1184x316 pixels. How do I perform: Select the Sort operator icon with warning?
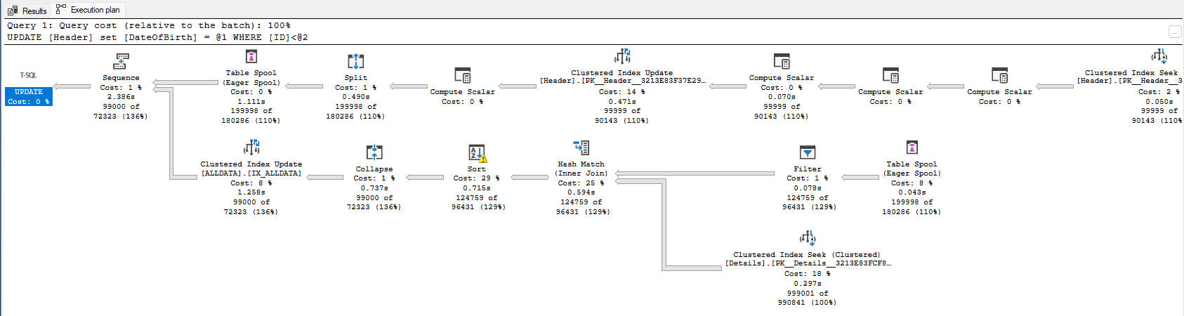point(477,152)
